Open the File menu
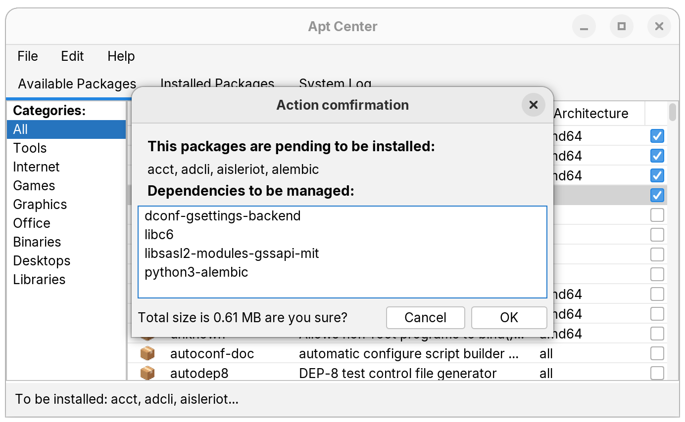685x422 pixels. [x=27, y=56]
